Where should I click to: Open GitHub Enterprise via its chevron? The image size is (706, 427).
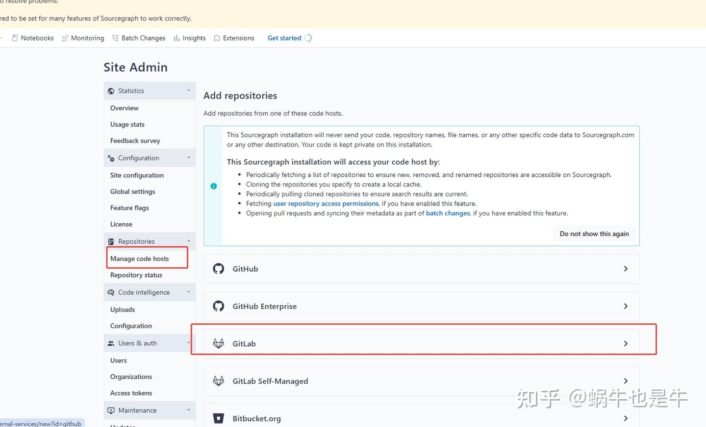tap(626, 306)
